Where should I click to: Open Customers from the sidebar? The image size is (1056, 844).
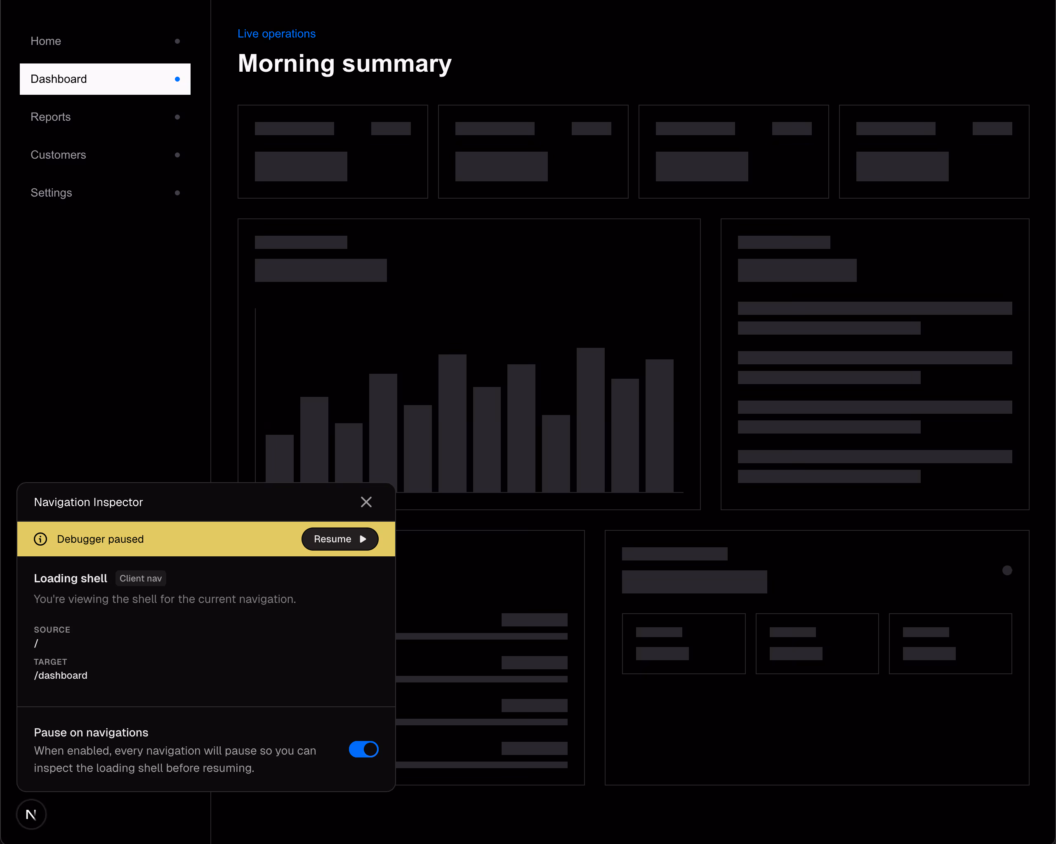click(105, 155)
